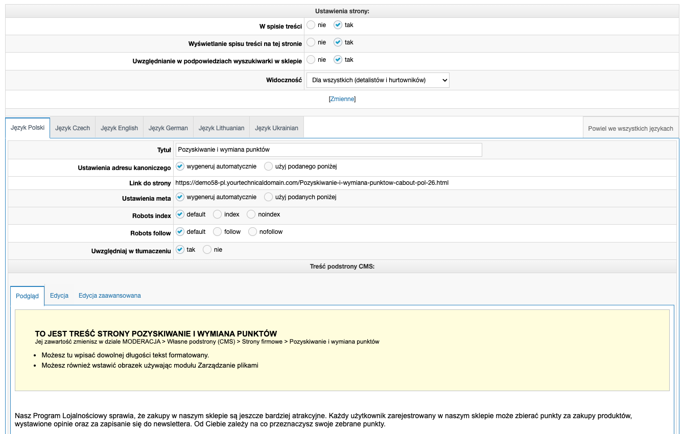Switch to the Język Ukrainian tab
683x434 pixels.
pyautogui.click(x=276, y=128)
